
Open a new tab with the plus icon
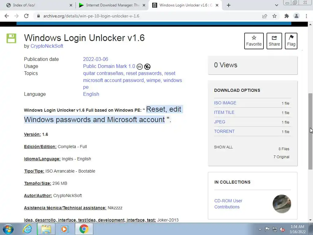click(229, 5)
